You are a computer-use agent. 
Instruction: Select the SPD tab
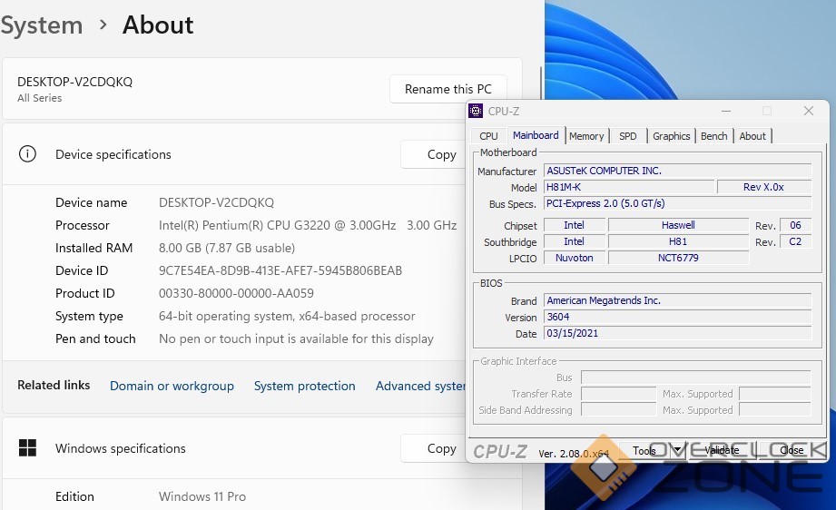tap(627, 136)
